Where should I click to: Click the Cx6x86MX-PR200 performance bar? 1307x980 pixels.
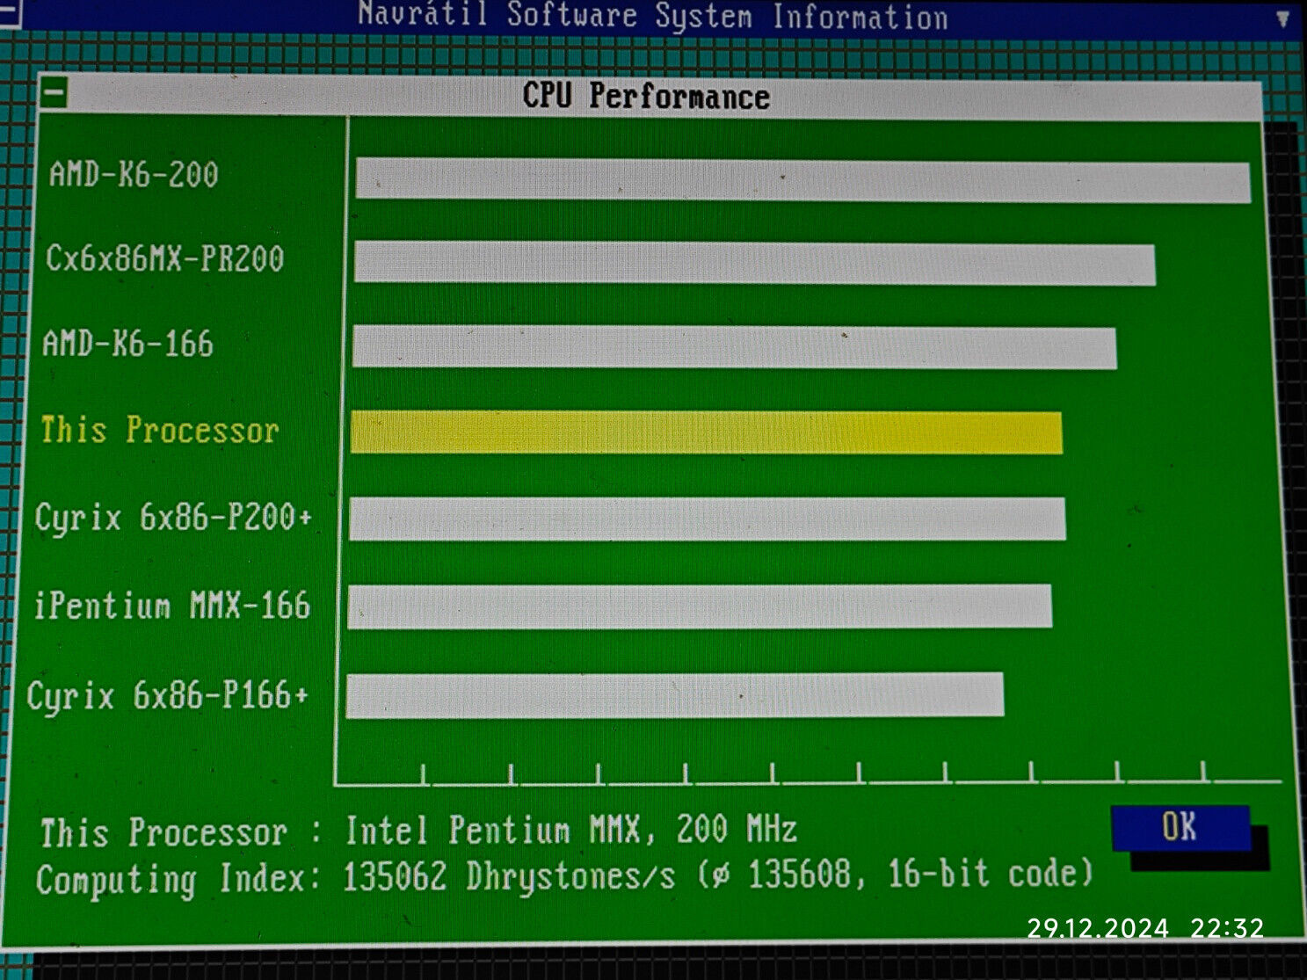[x=755, y=264]
